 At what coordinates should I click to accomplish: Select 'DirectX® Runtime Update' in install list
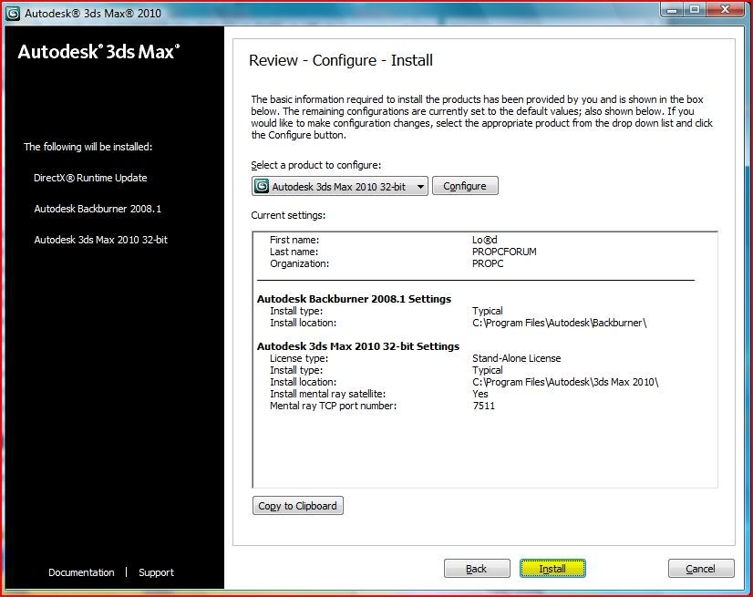pos(90,178)
